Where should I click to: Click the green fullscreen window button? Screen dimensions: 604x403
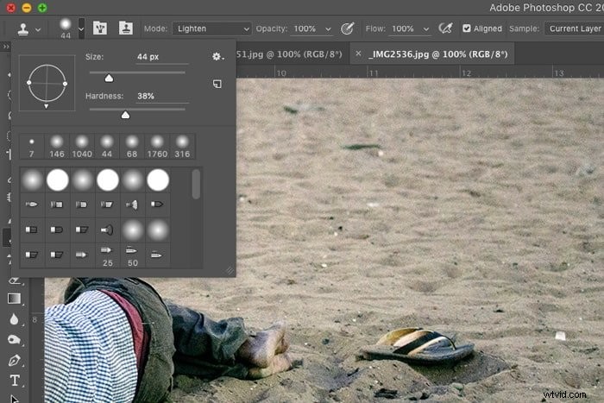pos(42,8)
